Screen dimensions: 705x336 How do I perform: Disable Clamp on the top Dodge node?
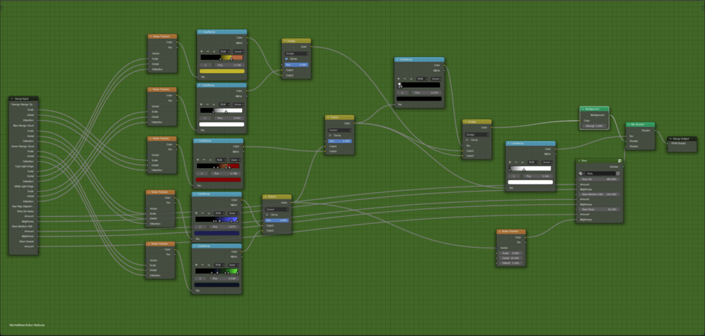point(287,59)
